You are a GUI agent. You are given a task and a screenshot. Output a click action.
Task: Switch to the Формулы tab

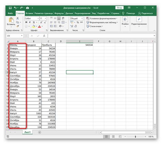[59, 13]
